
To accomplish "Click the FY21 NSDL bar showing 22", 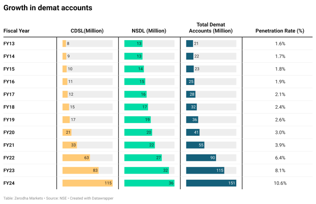I will click(x=139, y=145).
